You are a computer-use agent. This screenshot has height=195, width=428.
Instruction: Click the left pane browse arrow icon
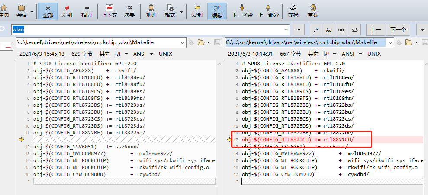pos(191,42)
